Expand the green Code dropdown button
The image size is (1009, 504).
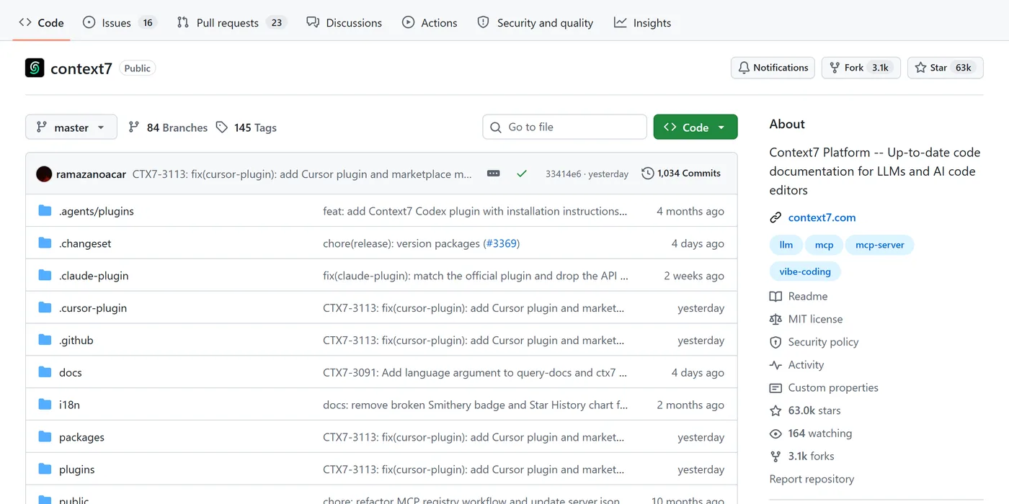[695, 127]
